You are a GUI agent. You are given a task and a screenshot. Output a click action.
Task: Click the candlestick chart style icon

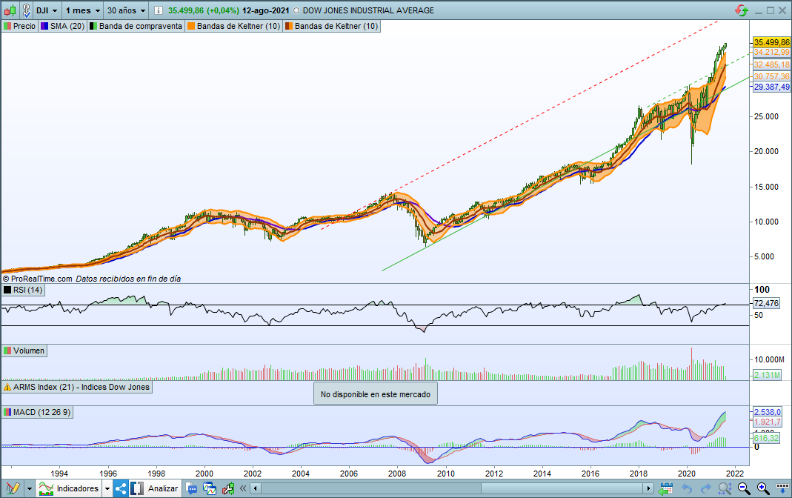[9, 10]
